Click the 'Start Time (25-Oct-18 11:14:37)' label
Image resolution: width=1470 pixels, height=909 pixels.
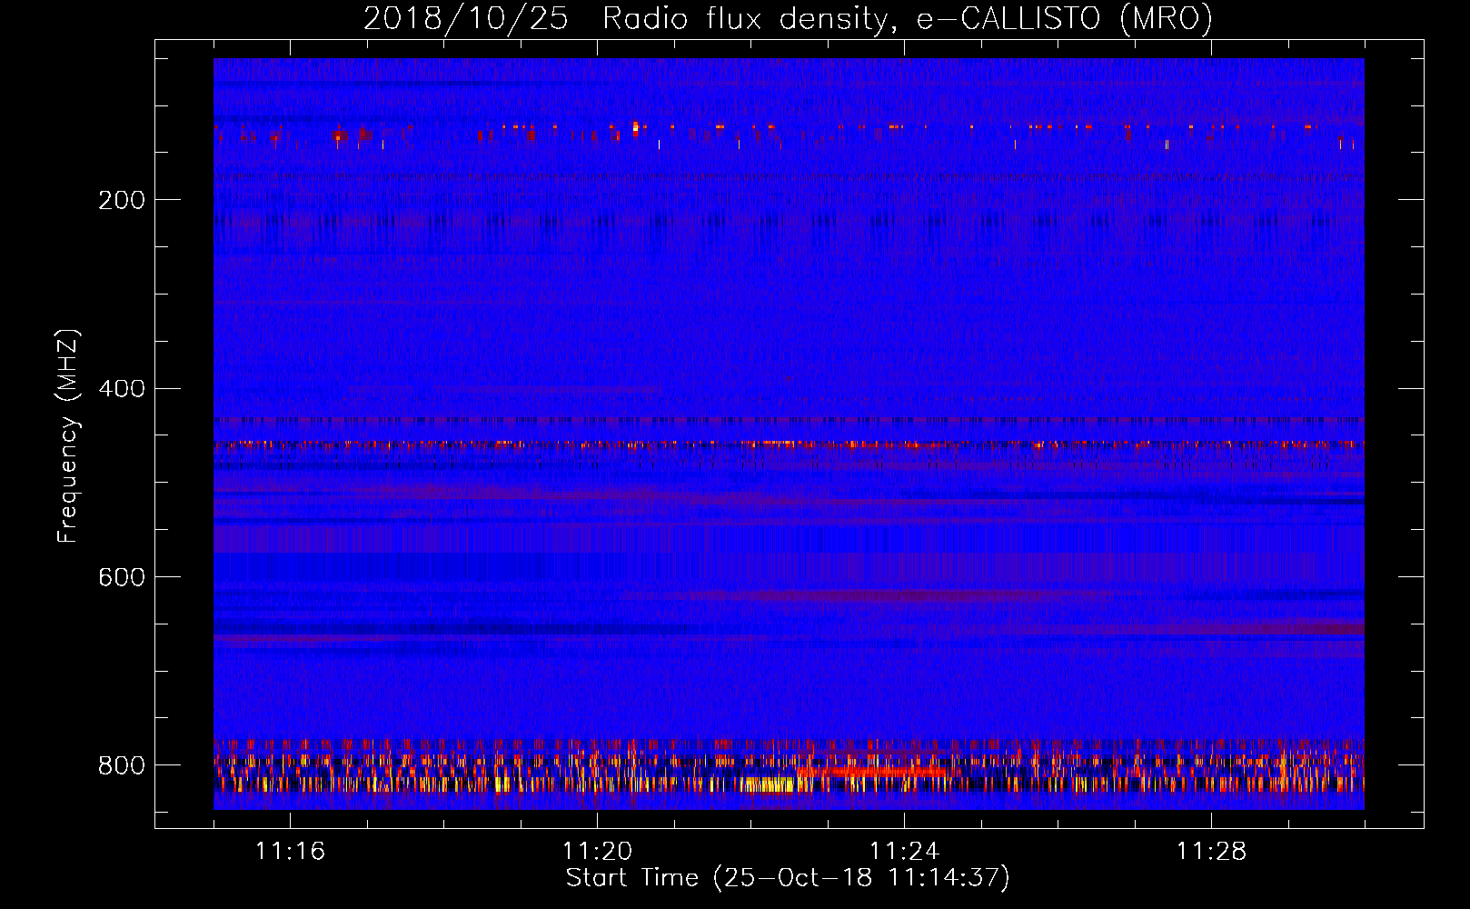tap(788, 878)
